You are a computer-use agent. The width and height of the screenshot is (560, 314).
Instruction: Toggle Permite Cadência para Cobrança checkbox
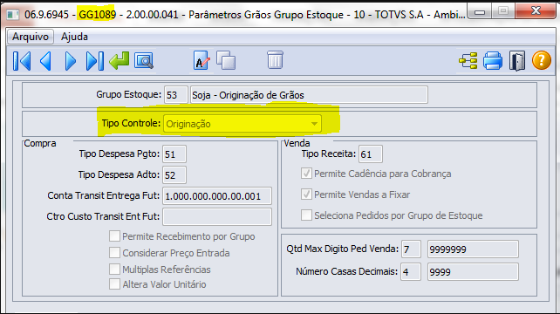coord(306,174)
